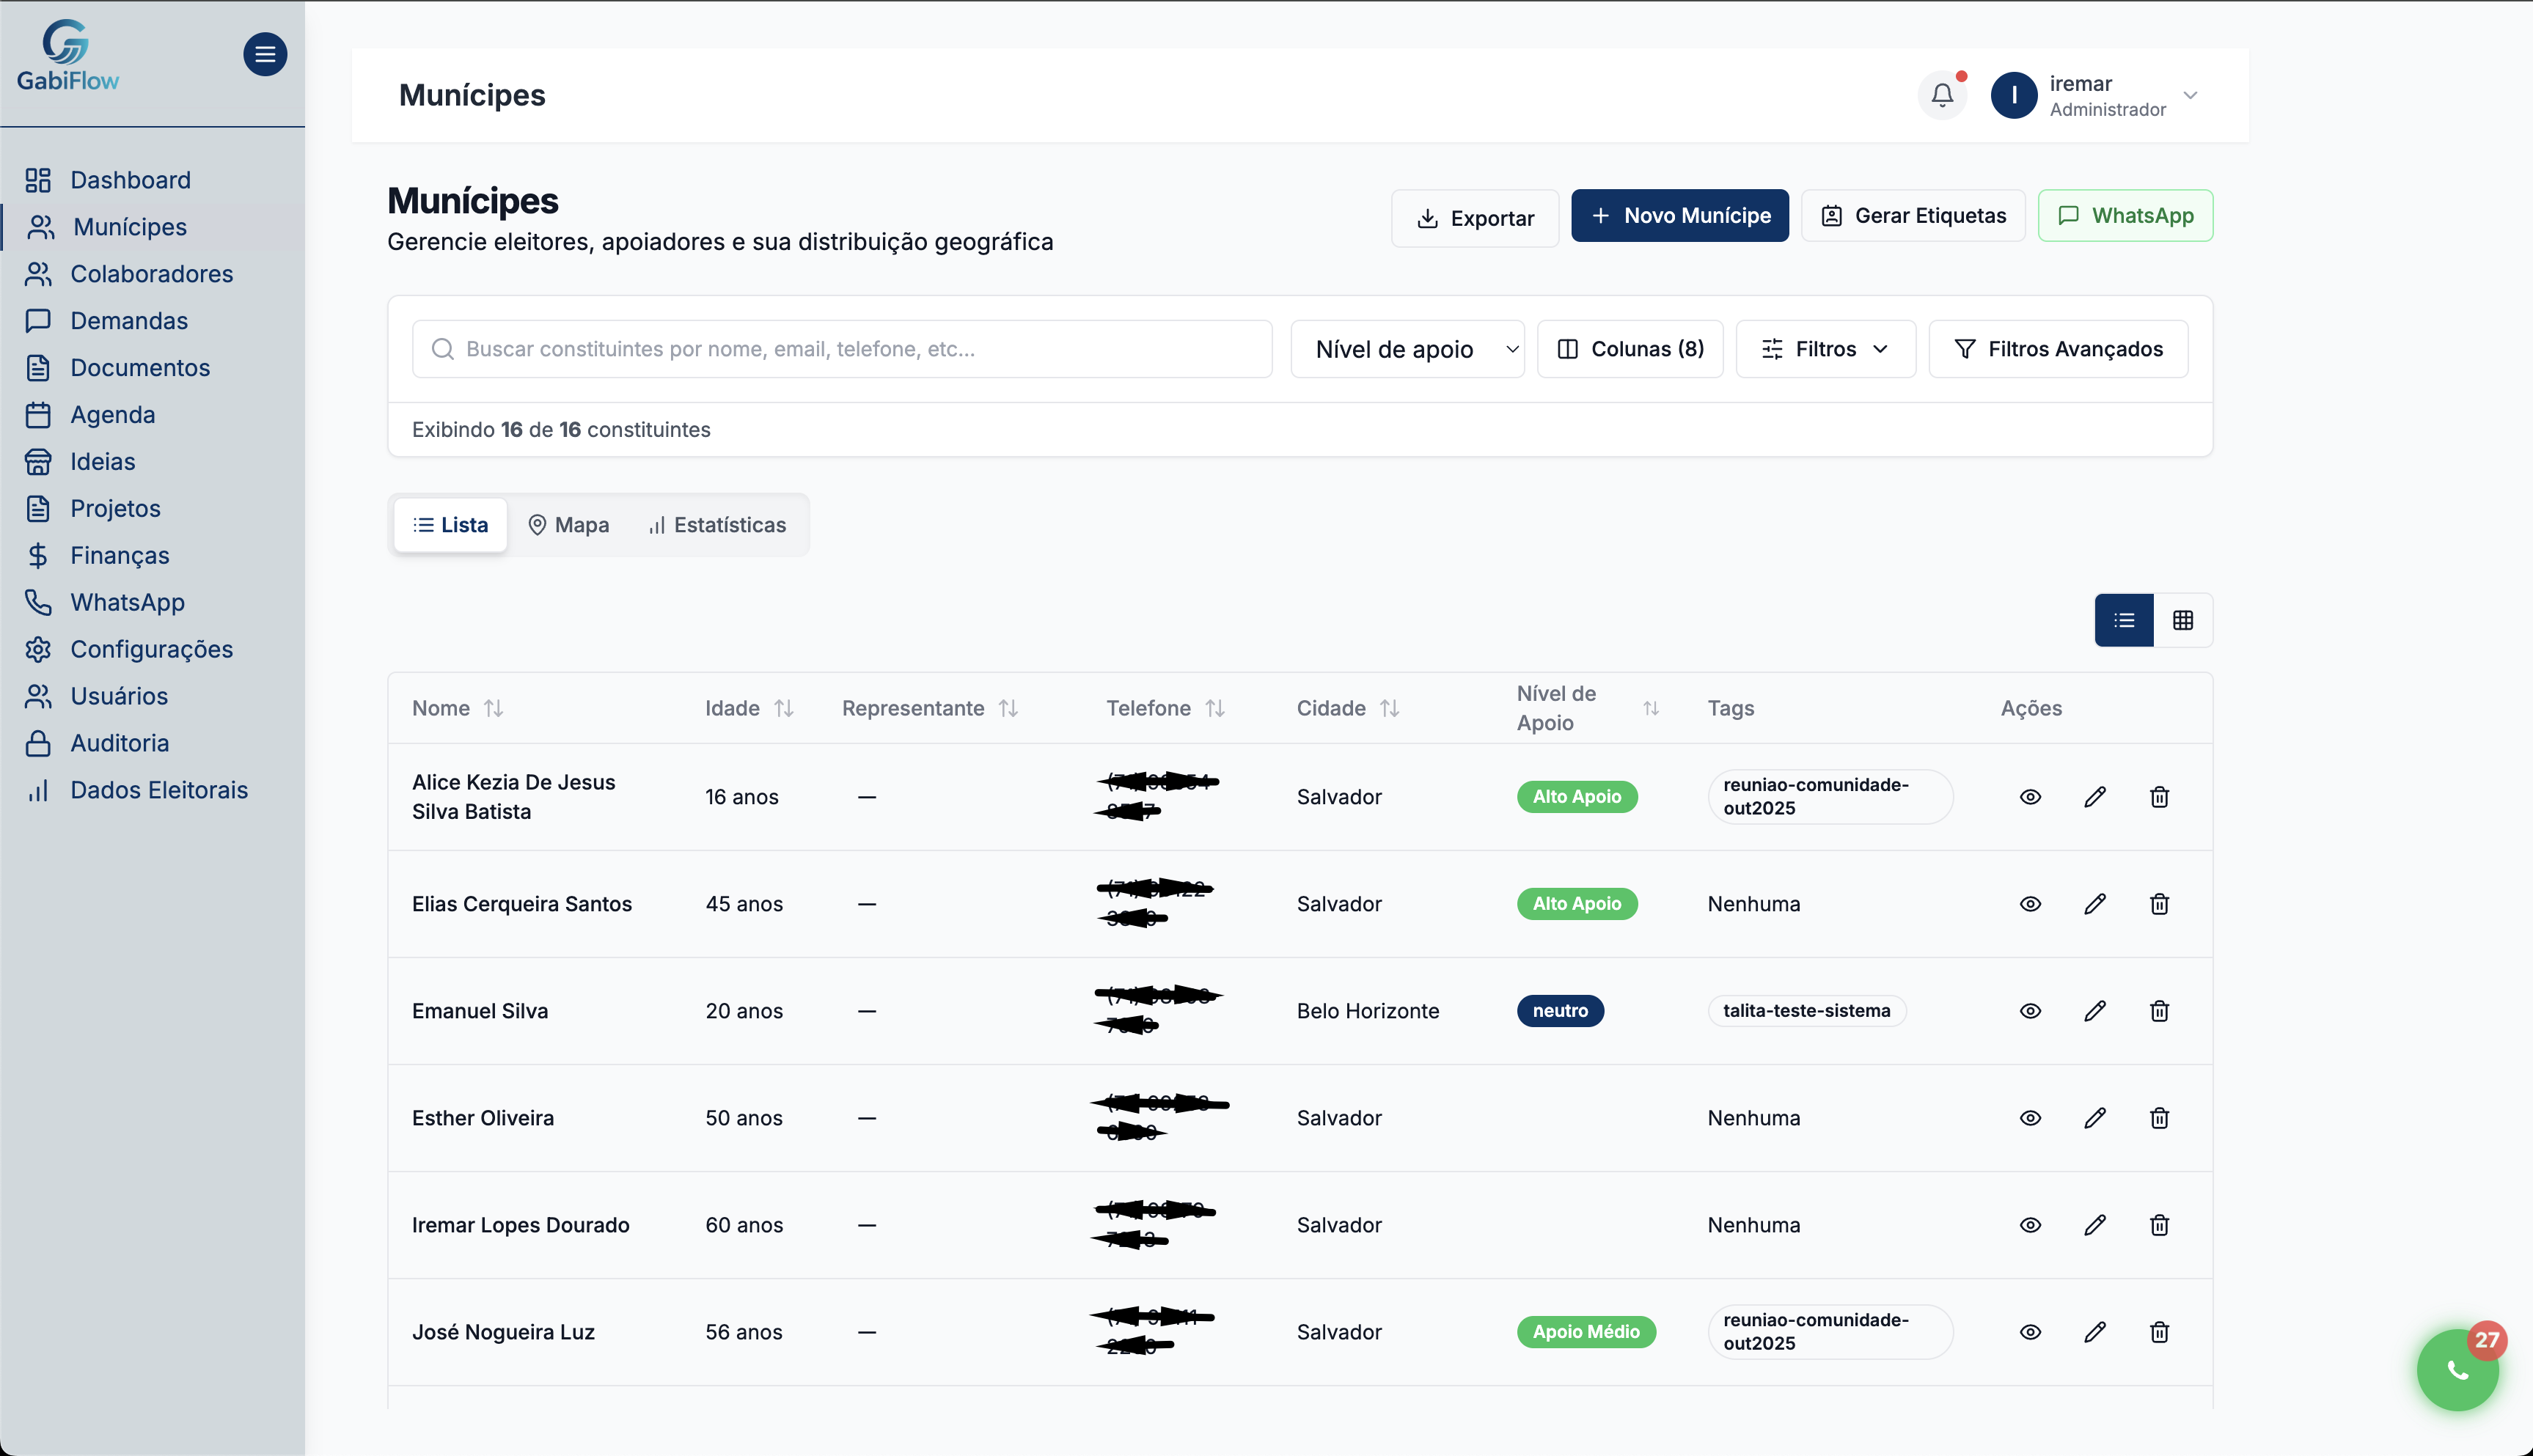Click the Novo Munícipe button
The height and width of the screenshot is (1456, 2533).
pyautogui.click(x=1679, y=216)
